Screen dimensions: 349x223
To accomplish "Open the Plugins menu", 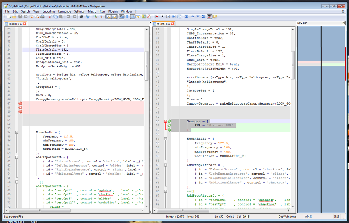I will tap(113, 11).
